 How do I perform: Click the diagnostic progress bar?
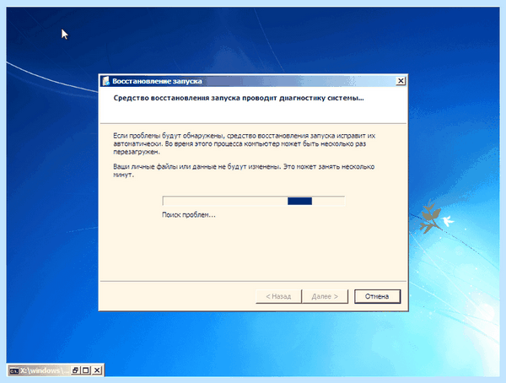pos(254,201)
